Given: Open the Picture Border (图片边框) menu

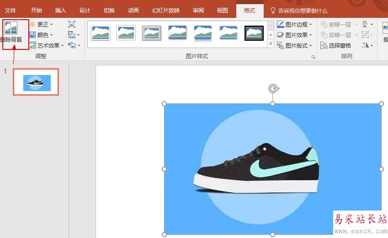Looking at the screenshot, I should [294, 24].
